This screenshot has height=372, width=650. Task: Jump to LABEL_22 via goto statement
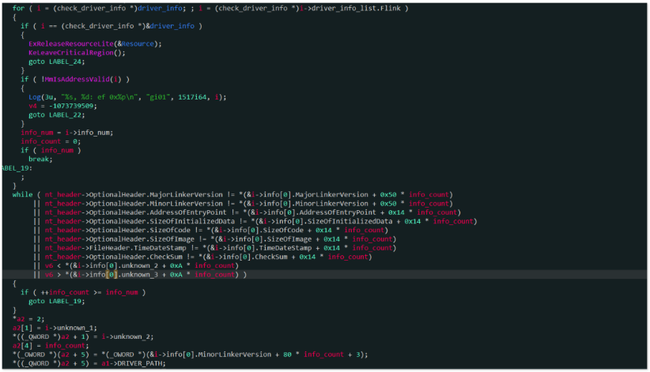click(x=47, y=115)
